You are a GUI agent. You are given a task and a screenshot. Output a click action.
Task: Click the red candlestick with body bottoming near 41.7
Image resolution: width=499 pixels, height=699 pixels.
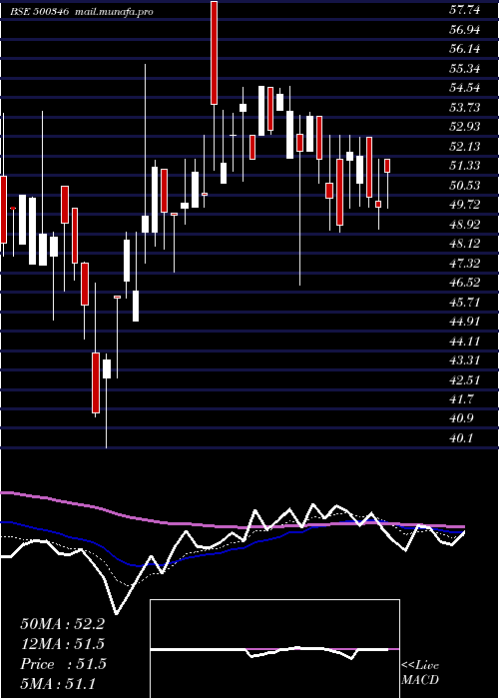[x=96, y=382]
